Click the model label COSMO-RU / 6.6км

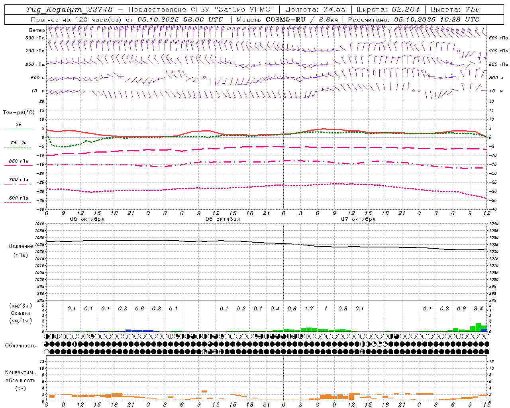[x=302, y=20]
